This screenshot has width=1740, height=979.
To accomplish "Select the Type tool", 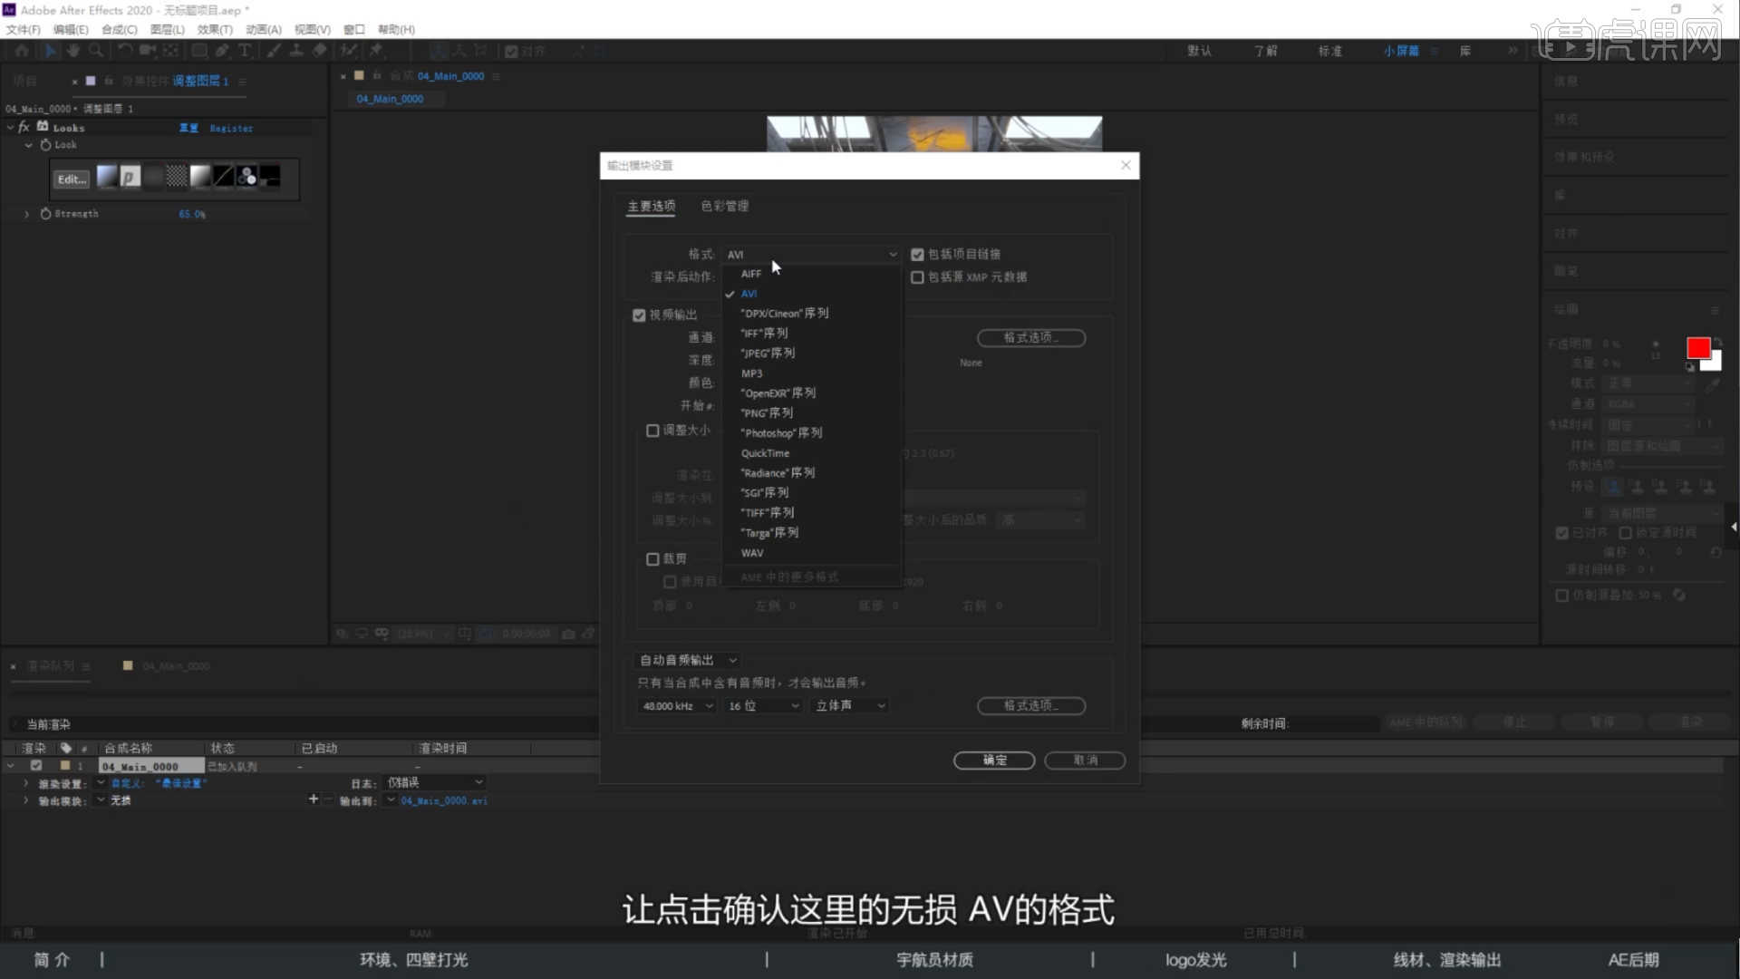I will 245,51.
